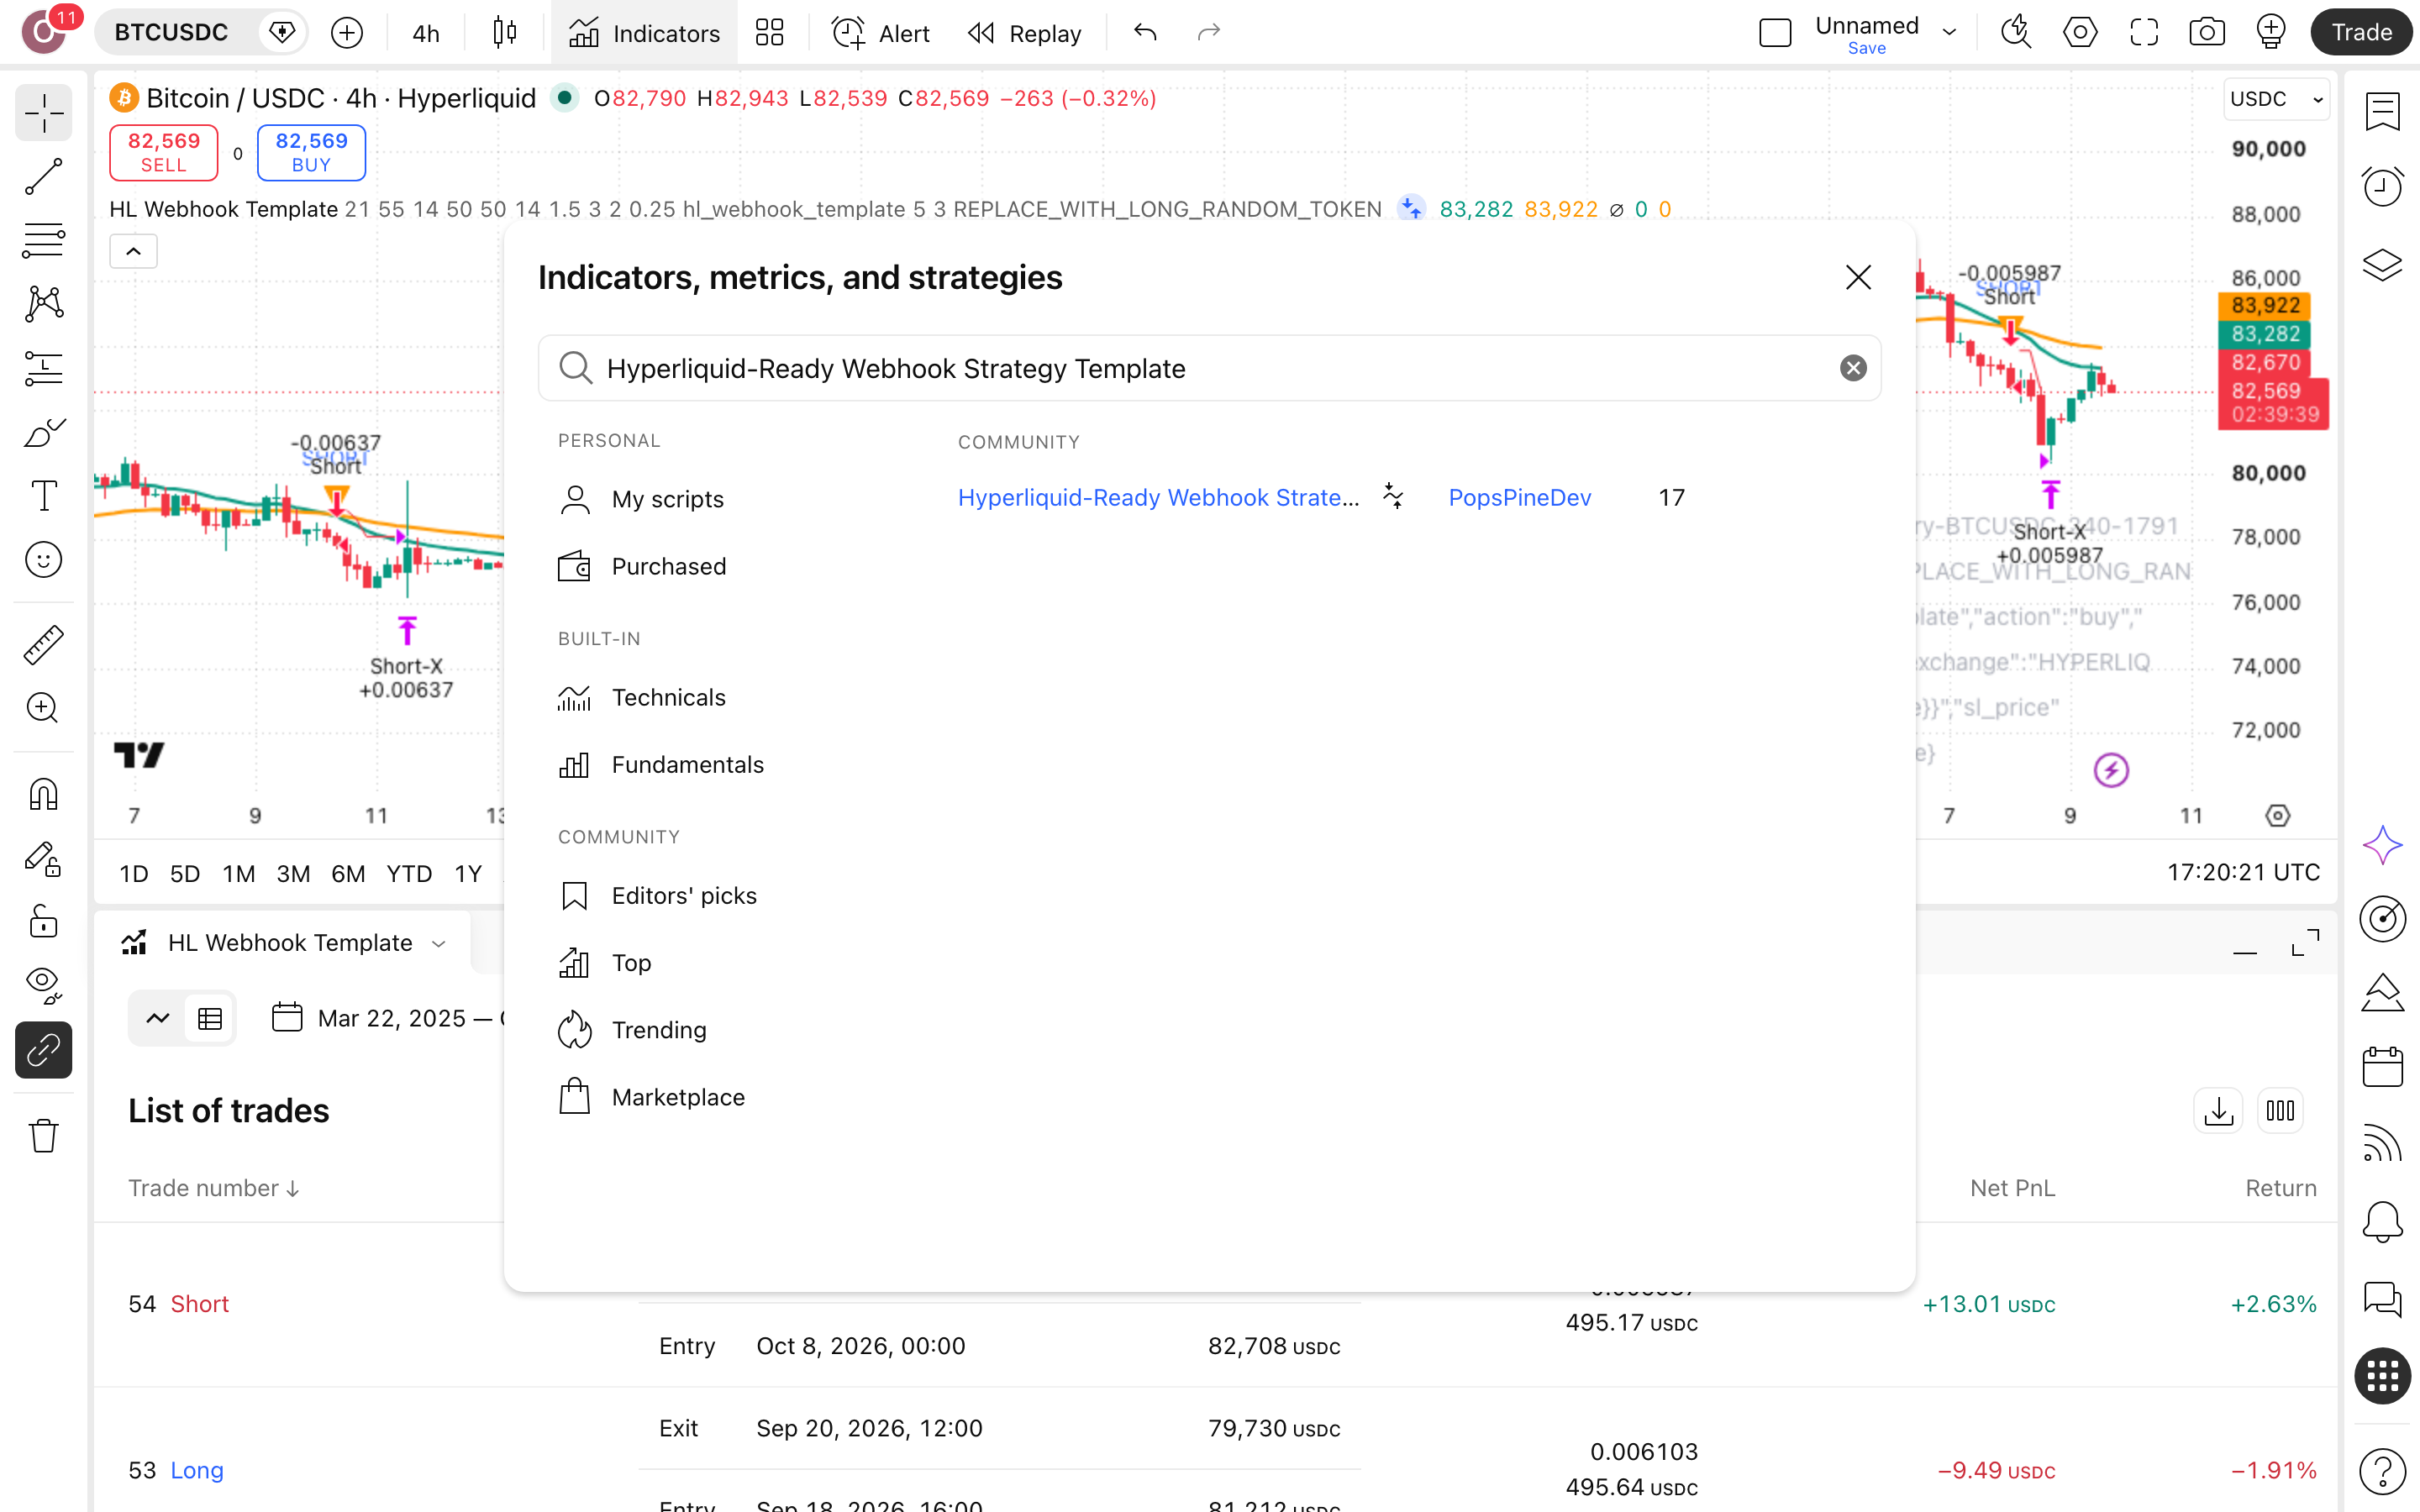Viewport: 2420px width, 1512px height.
Task: Collapse the indicator legend chevron
Action: point(133,251)
